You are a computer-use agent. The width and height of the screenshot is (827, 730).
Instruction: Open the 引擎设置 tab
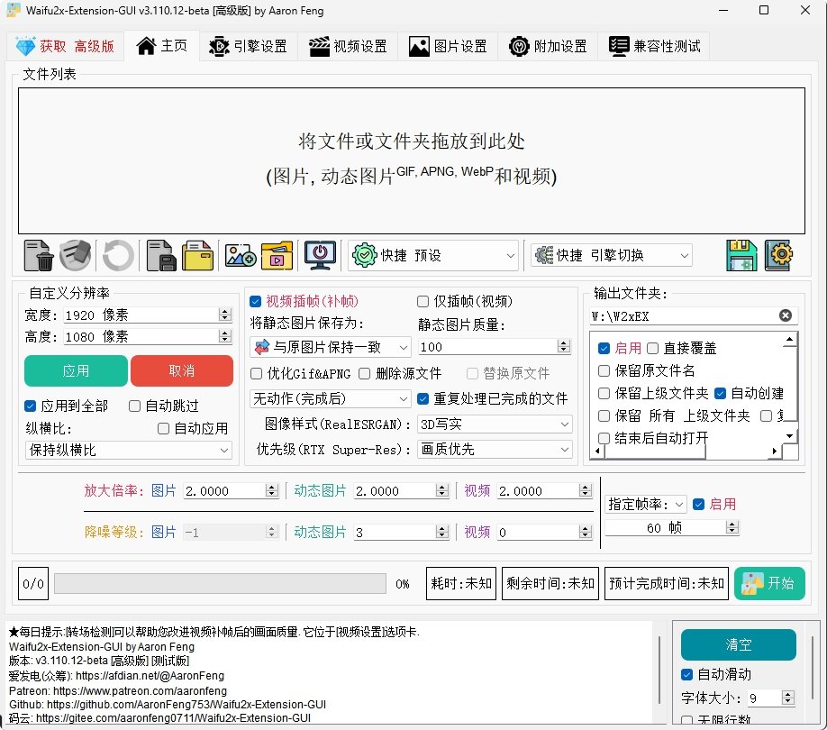(248, 46)
